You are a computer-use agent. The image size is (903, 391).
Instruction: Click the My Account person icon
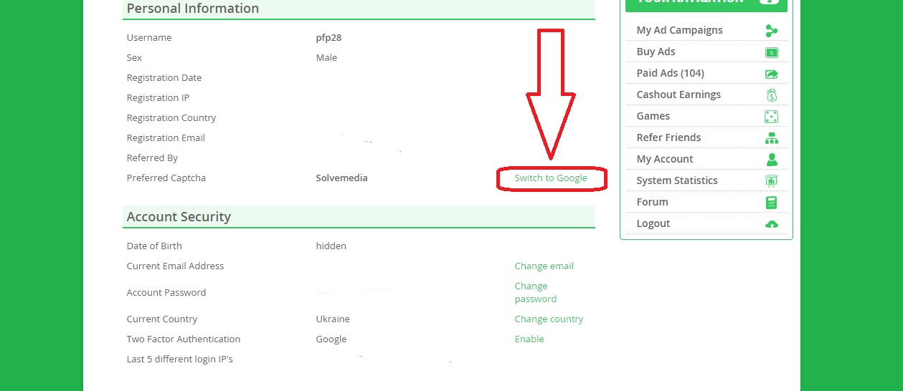point(771,159)
